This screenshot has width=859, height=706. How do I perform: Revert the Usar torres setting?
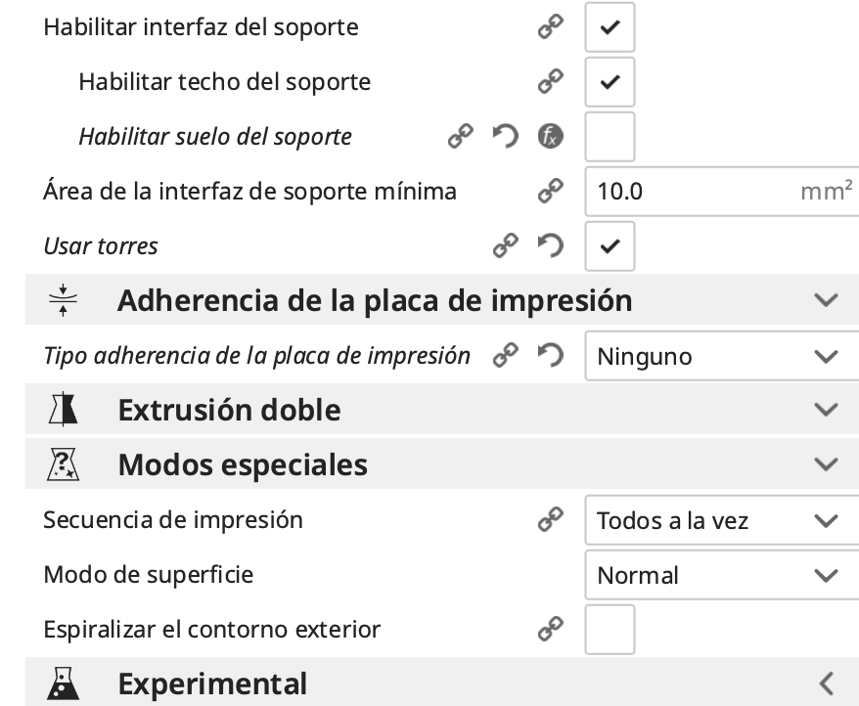(551, 246)
